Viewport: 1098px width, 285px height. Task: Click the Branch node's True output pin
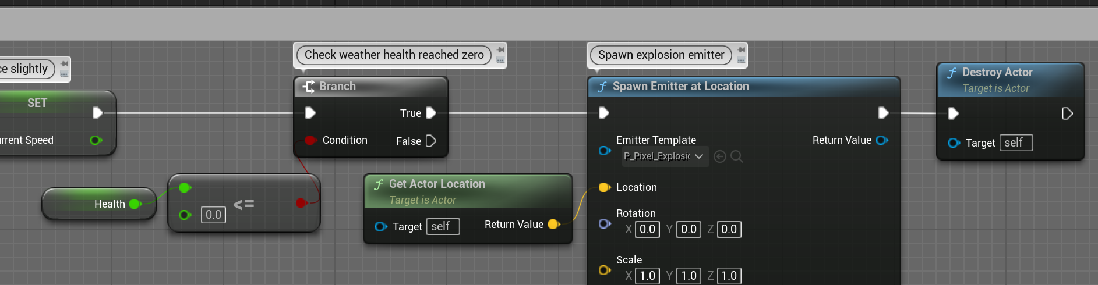[431, 113]
